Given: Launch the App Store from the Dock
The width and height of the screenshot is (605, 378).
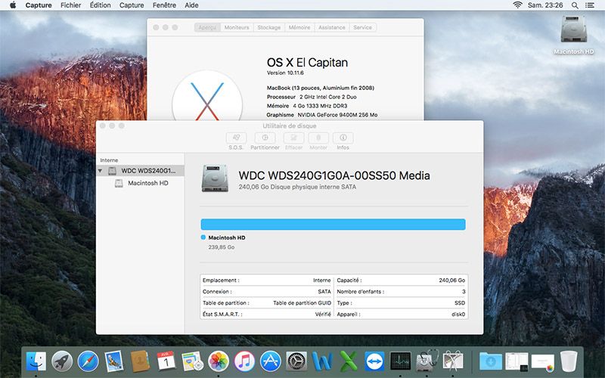Looking at the screenshot, I should (270, 361).
